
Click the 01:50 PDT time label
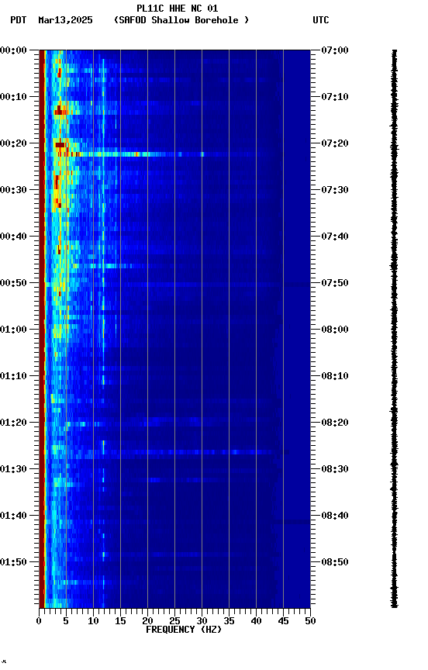pos(13,562)
